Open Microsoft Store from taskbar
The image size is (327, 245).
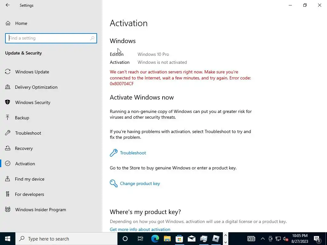coord(179,239)
